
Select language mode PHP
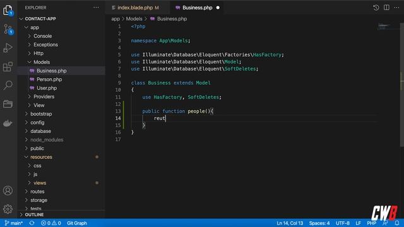tap(372, 223)
